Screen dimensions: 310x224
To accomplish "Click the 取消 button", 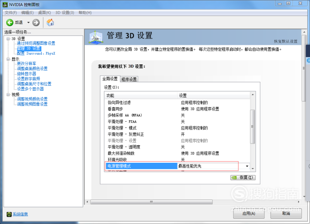I will point(286,213).
